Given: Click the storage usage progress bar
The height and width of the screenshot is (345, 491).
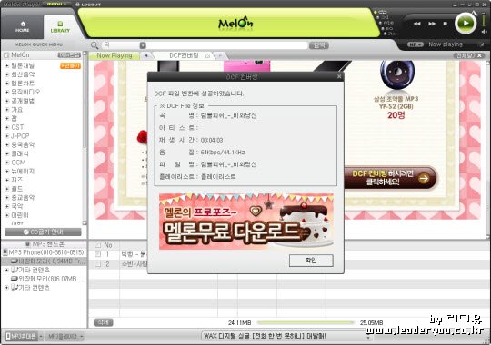Looking at the screenshot, I should coord(305,322).
